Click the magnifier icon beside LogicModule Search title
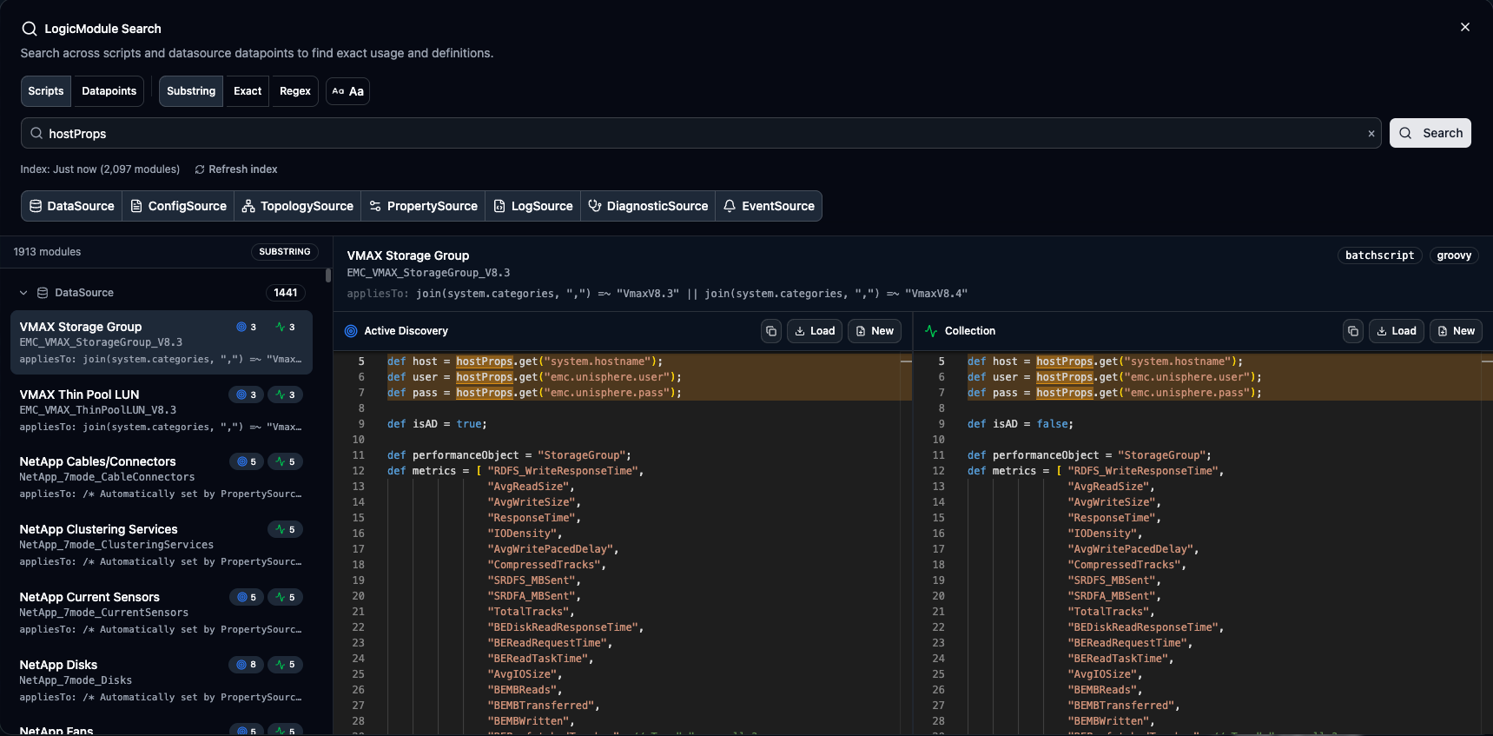This screenshot has width=1493, height=736. 30,29
